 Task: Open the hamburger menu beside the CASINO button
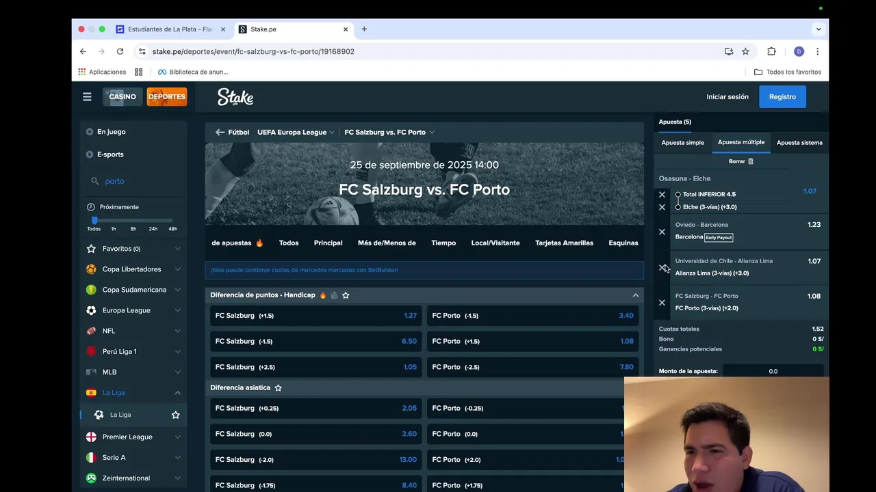pyautogui.click(x=87, y=97)
